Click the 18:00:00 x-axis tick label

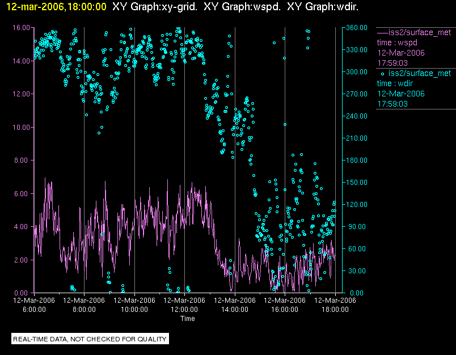coord(335,310)
